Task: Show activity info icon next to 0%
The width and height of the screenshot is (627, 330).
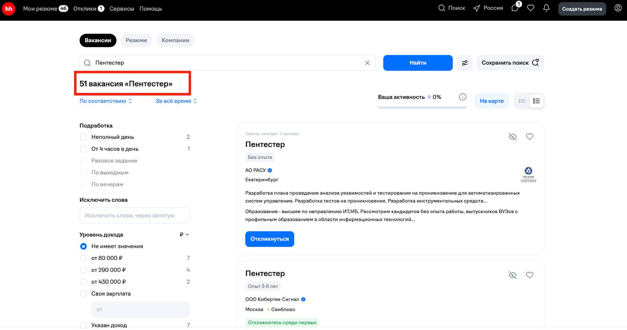Action: (462, 97)
